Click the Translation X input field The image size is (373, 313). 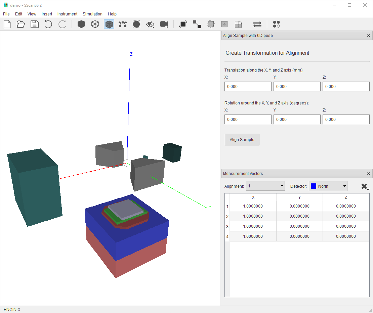pos(248,87)
